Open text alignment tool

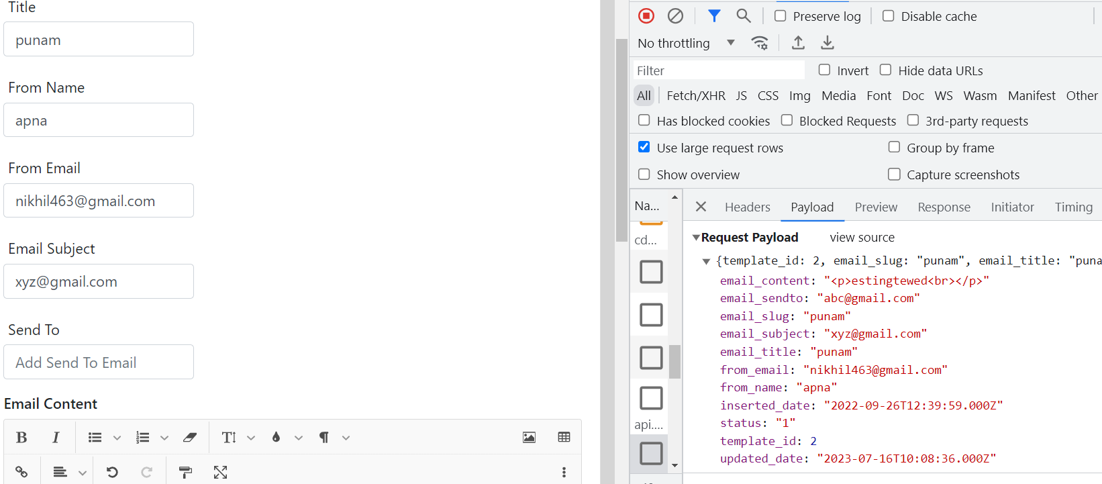tap(60, 473)
